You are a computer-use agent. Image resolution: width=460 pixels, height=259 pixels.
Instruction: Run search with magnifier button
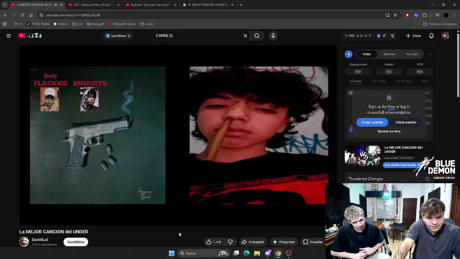coord(257,36)
